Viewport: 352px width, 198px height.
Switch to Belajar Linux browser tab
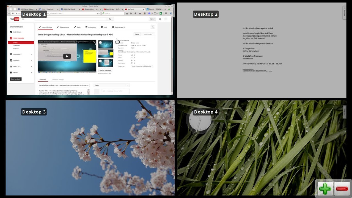point(92,9)
